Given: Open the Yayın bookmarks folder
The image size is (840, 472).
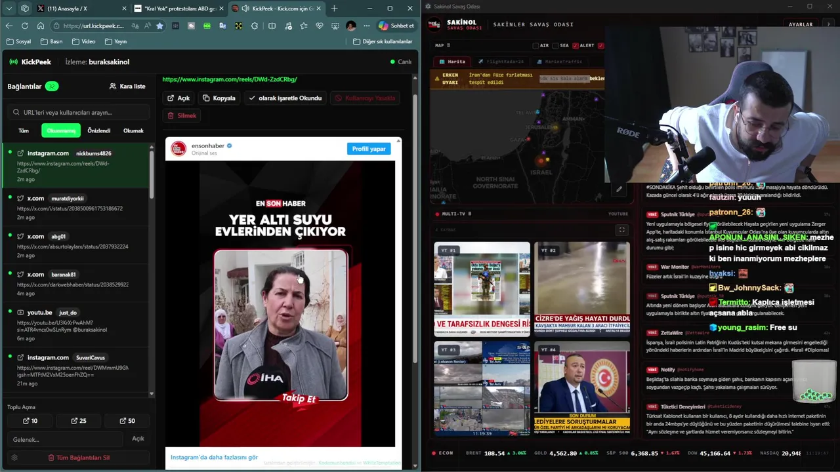Looking at the screenshot, I should 115,41.
